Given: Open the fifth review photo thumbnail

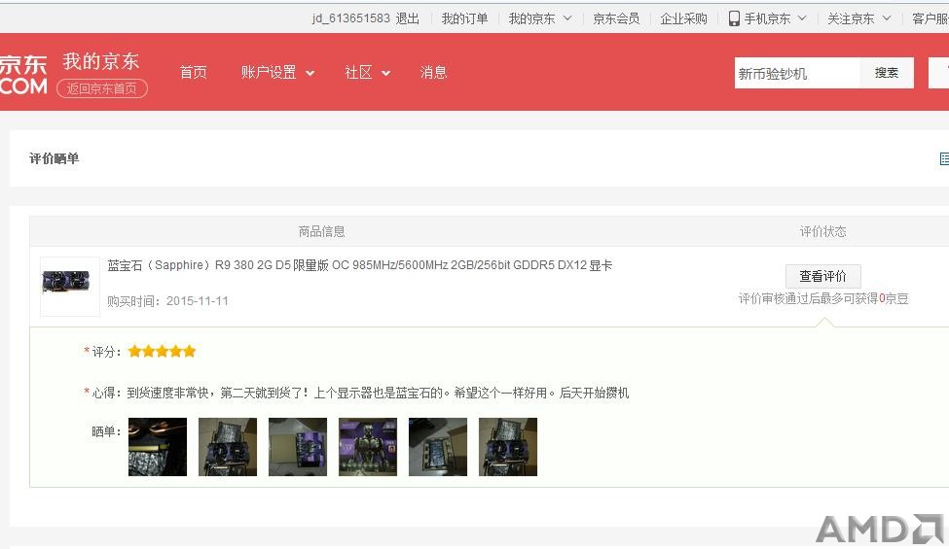Looking at the screenshot, I should pyautogui.click(x=438, y=447).
